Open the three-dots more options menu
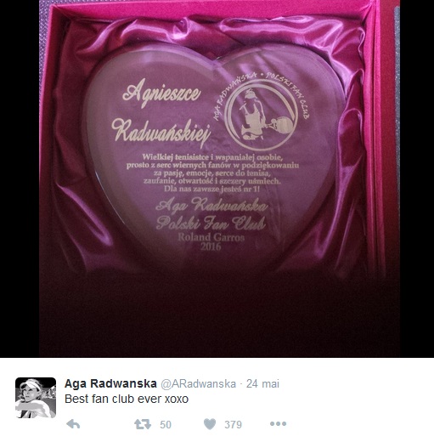434x442 pixels. tap(278, 424)
